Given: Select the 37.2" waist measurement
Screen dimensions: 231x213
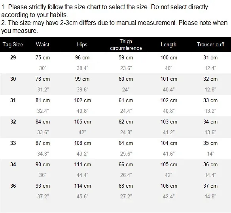Looking at the screenshot, I should [x=43, y=196].
